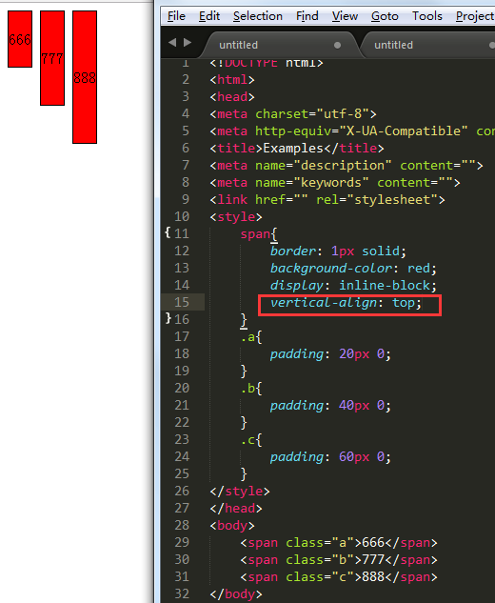Open the Find menu

(x=307, y=16)
